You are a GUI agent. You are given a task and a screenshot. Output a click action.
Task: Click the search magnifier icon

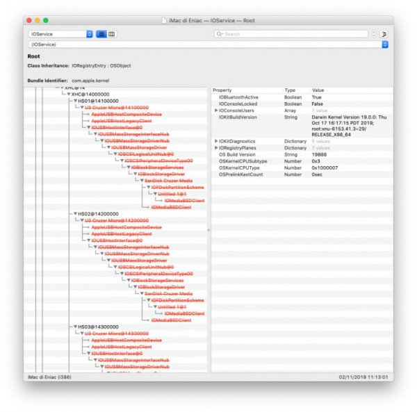220,34
